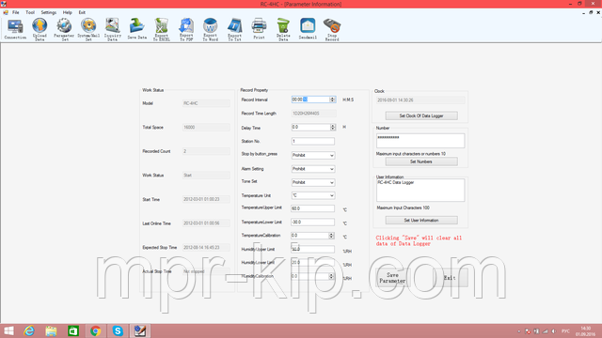Image resolution: width=602 pixels, height=338 pixels.
Task: Click the Delete Data bin icon
Action: (x=283, y=29)
